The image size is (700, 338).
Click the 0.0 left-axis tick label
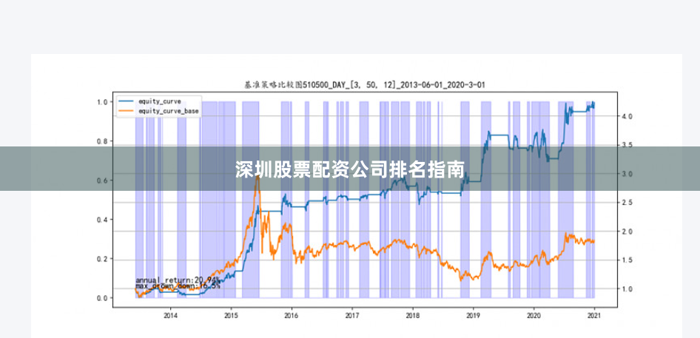[103, 298]
